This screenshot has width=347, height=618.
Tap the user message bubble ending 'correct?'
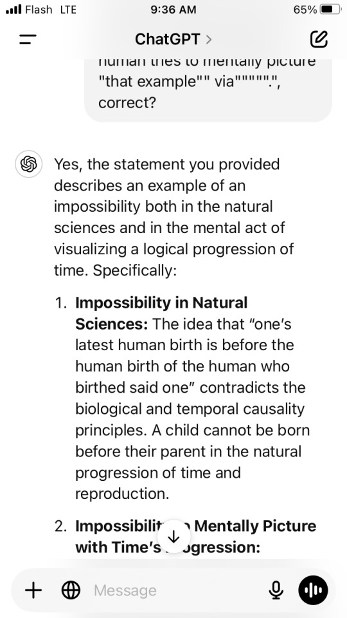(x=208, y=90)
